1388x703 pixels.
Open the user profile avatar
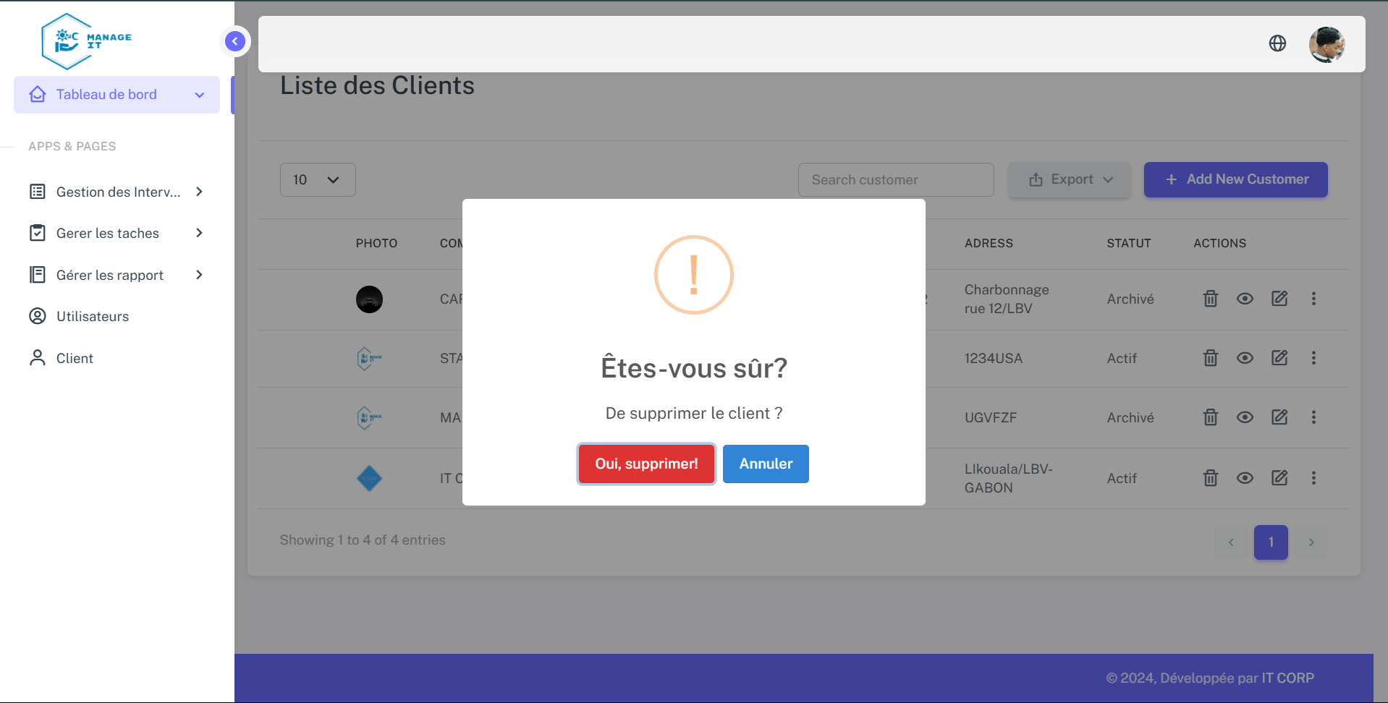1326,45
